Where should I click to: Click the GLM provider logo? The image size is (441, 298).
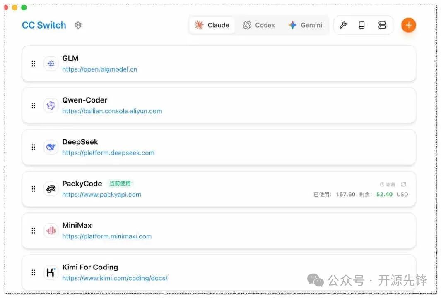pos(51,64)
